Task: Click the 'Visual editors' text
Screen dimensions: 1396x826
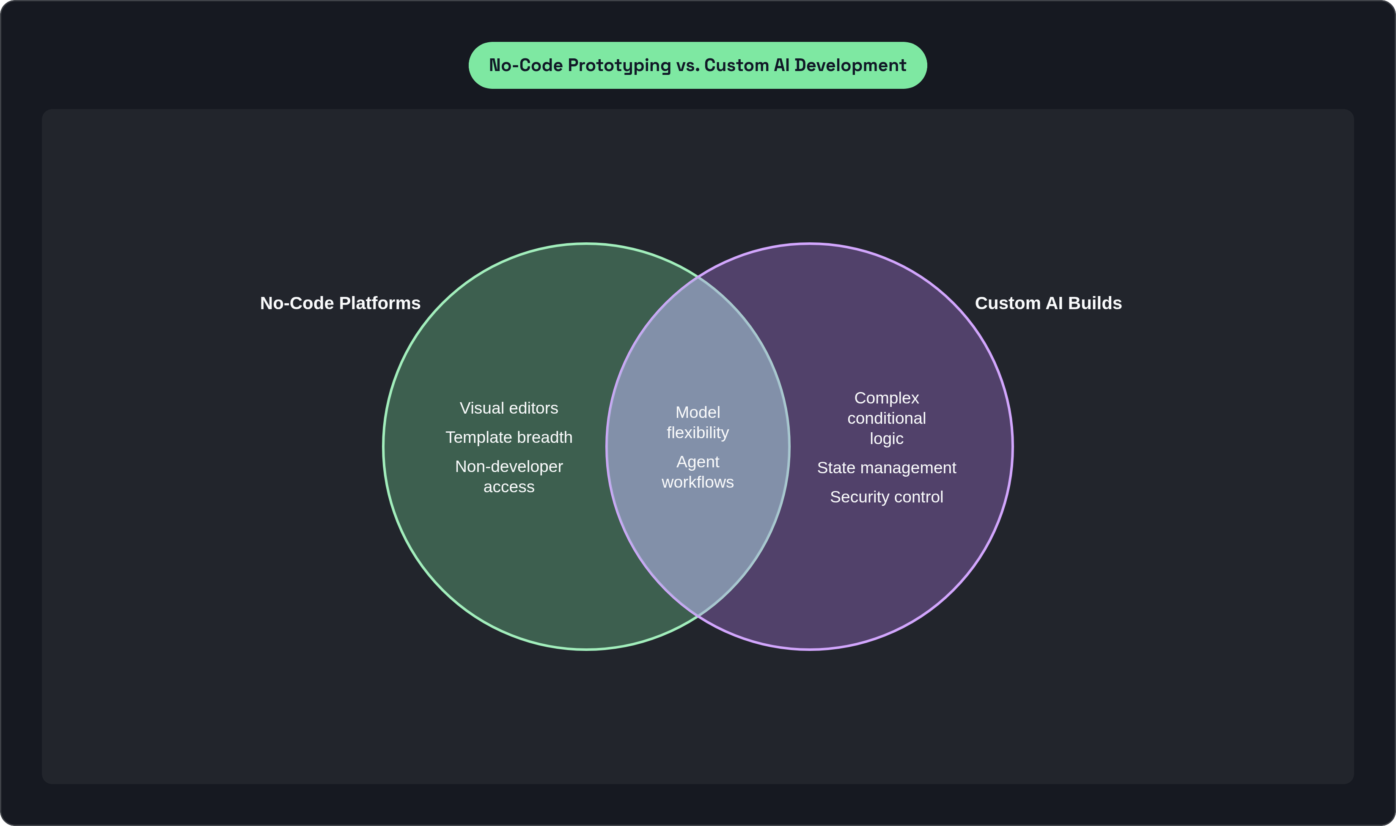Action: (509, 408)
